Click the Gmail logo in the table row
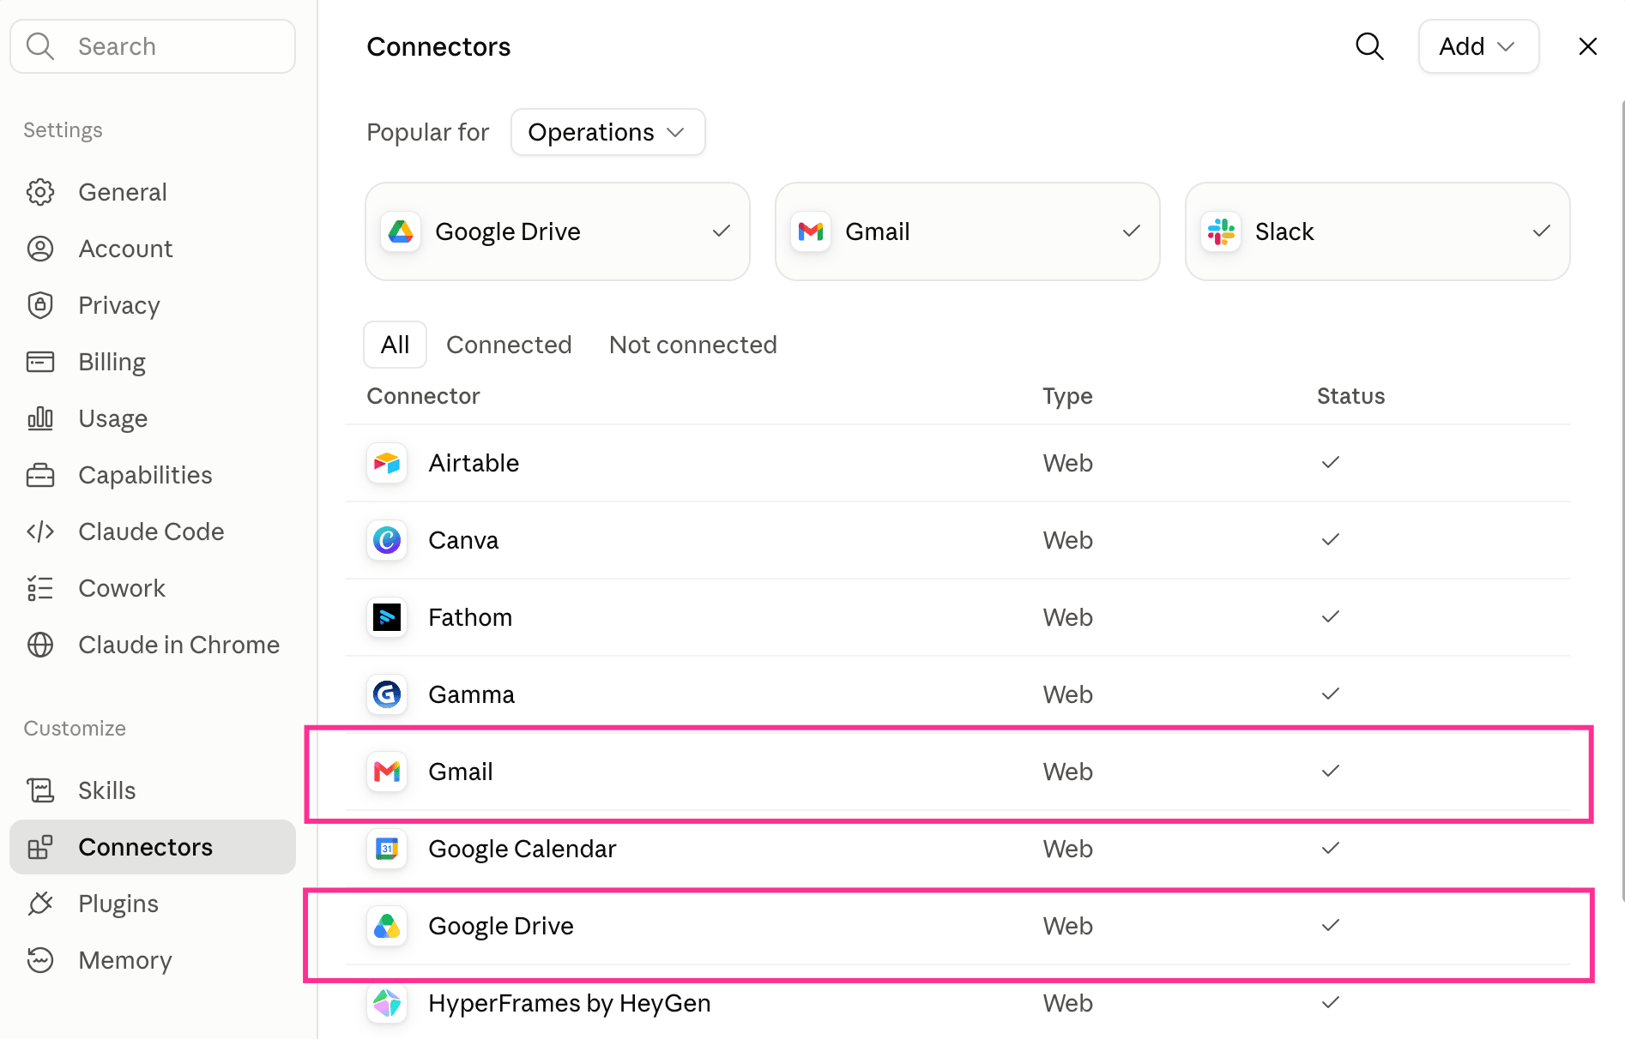This screenshot has width=1625, height=1039. pos(387,772)
